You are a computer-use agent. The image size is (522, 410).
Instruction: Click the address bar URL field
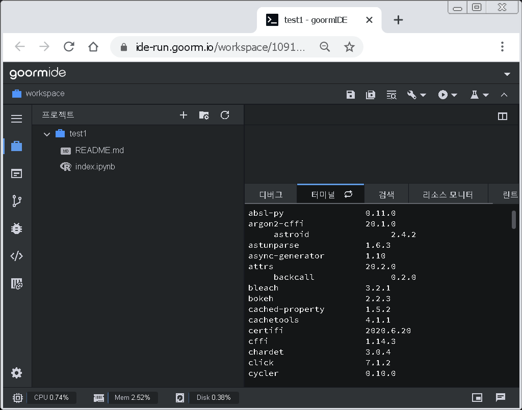tap(220, 47)
